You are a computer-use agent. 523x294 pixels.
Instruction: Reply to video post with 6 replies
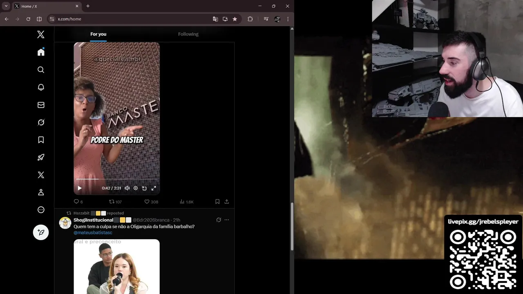pyautogui.click(x=78, y=202)
